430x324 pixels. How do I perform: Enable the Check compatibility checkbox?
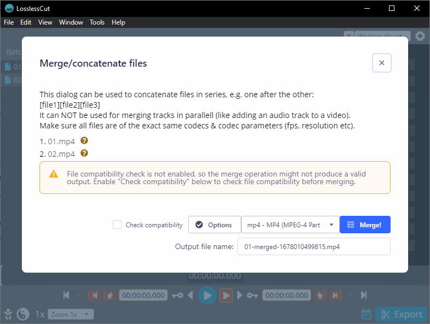117,225
